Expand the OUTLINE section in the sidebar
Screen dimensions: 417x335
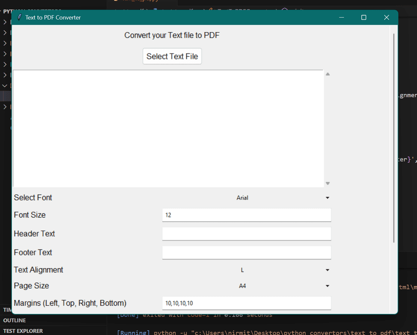coord(15,320)
